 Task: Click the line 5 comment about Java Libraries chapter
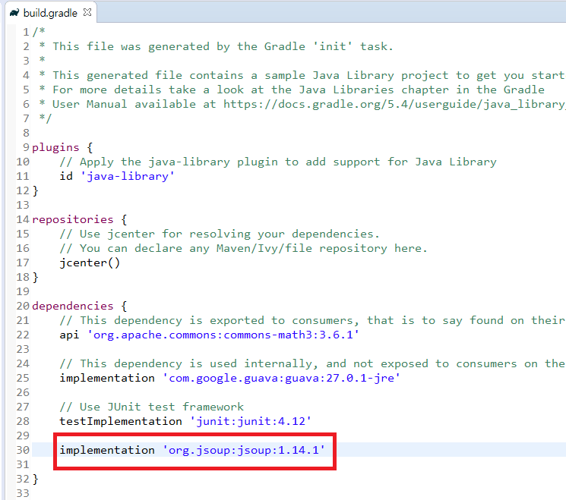pyautogui.click(x=292, y=90)
